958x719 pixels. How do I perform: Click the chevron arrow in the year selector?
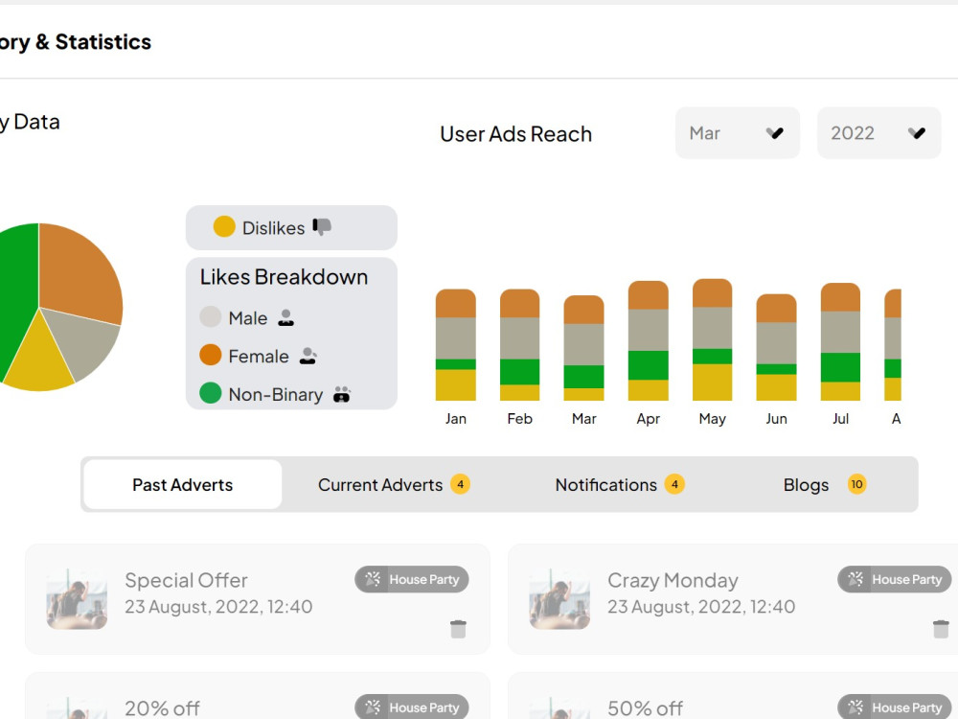917,132
